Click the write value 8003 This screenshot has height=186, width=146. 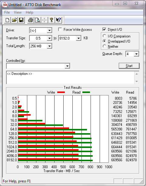pos(118,98)
